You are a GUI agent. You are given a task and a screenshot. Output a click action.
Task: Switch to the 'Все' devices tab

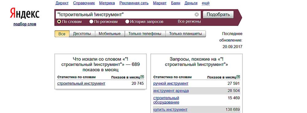[62, 34]
